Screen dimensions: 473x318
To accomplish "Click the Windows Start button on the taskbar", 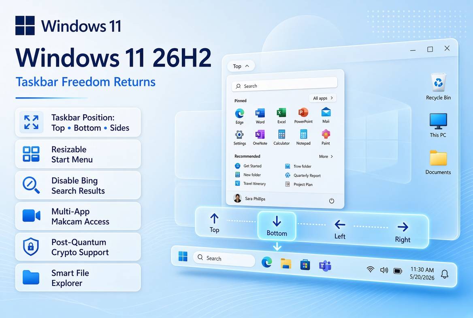I will point(183,256).
